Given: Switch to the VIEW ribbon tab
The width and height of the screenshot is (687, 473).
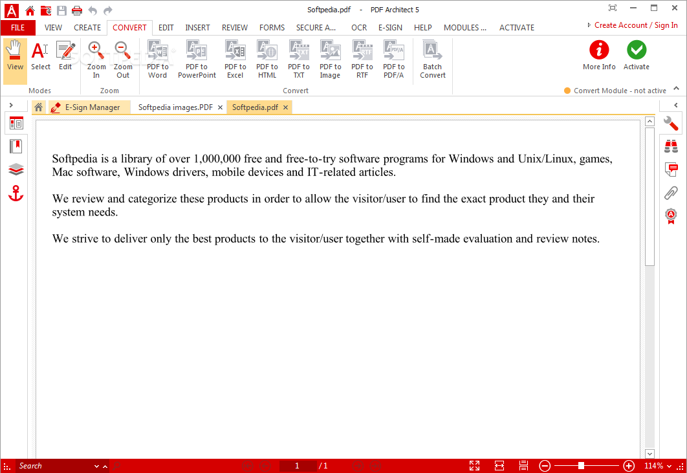Looking at the screenshot, I should coord(53,28).
